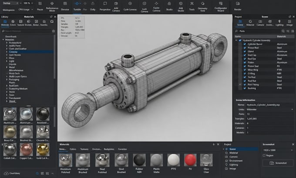Click the Add Studio icon
Viewport: 296px width, 178px height.
[181, 3]
